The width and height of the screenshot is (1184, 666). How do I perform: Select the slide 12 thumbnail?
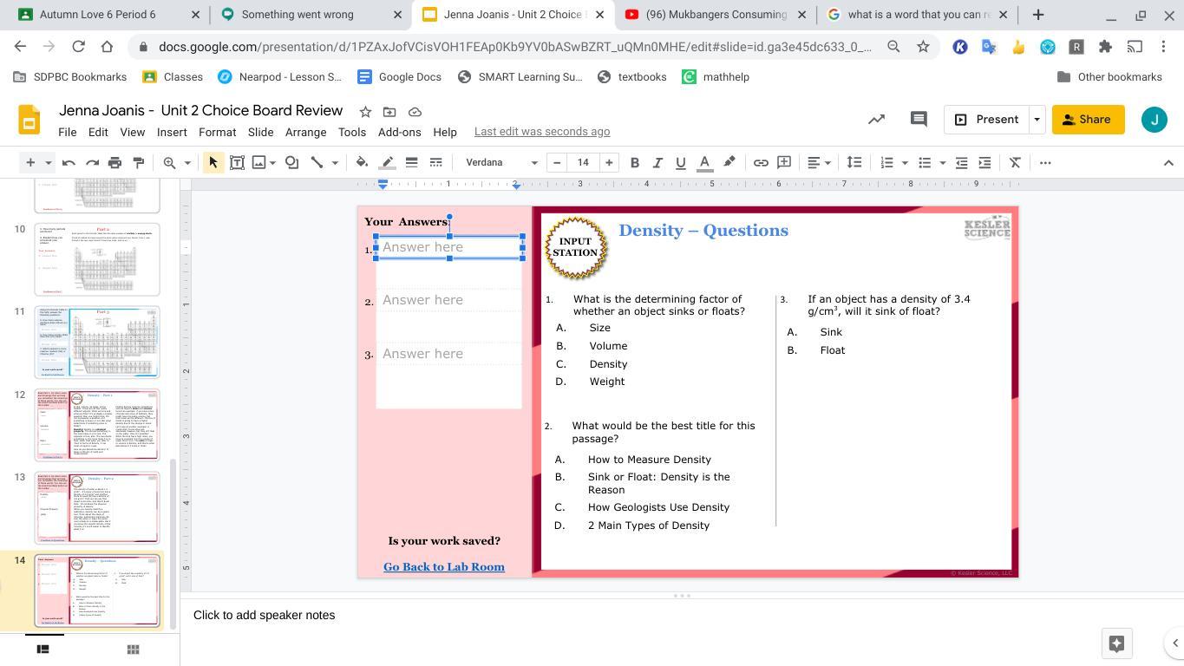(97, 424)
